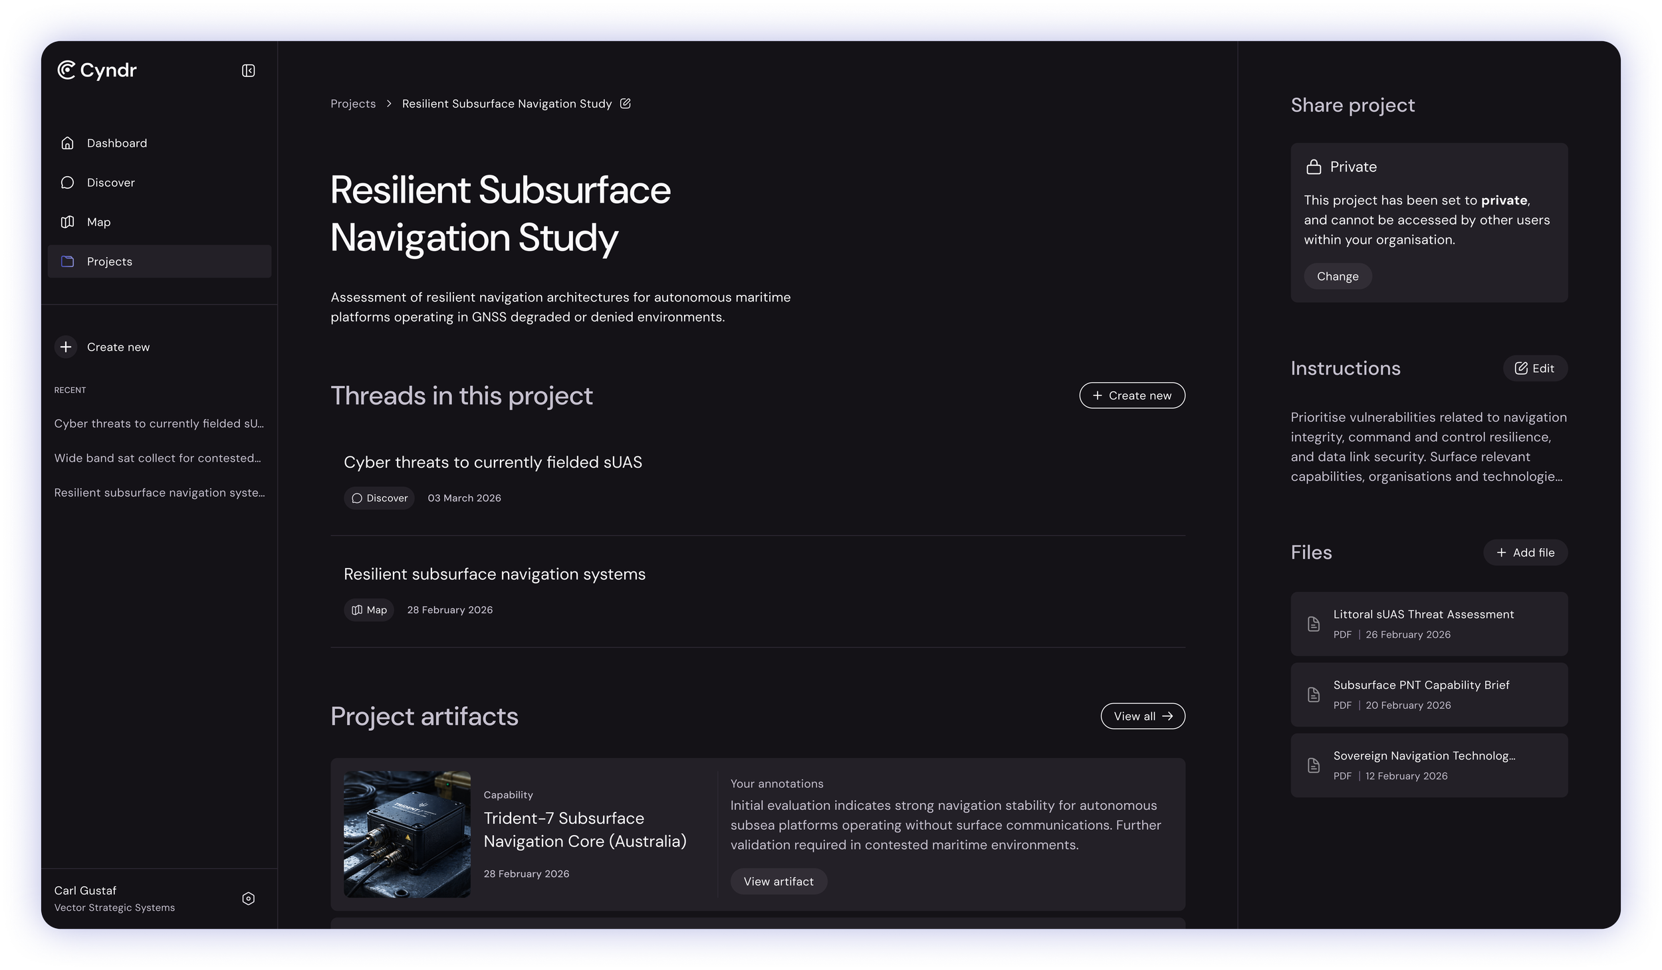Viewport: 1662px width, 970px height.
Task: Add a file to the project
Action: pyautogui.click(x=1524, y=553)
